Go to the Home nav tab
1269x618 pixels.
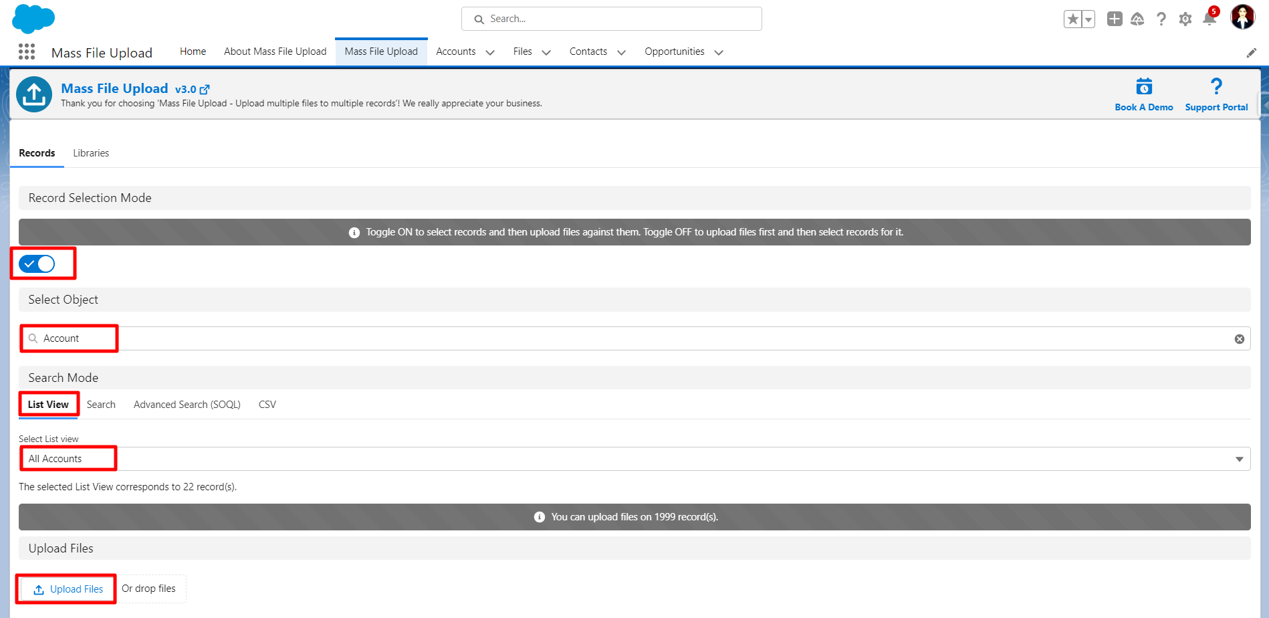(193, 51)
